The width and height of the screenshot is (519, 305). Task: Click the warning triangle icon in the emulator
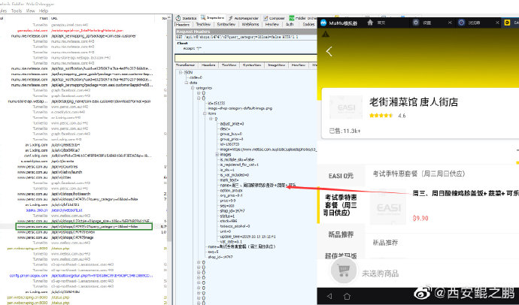326,34
